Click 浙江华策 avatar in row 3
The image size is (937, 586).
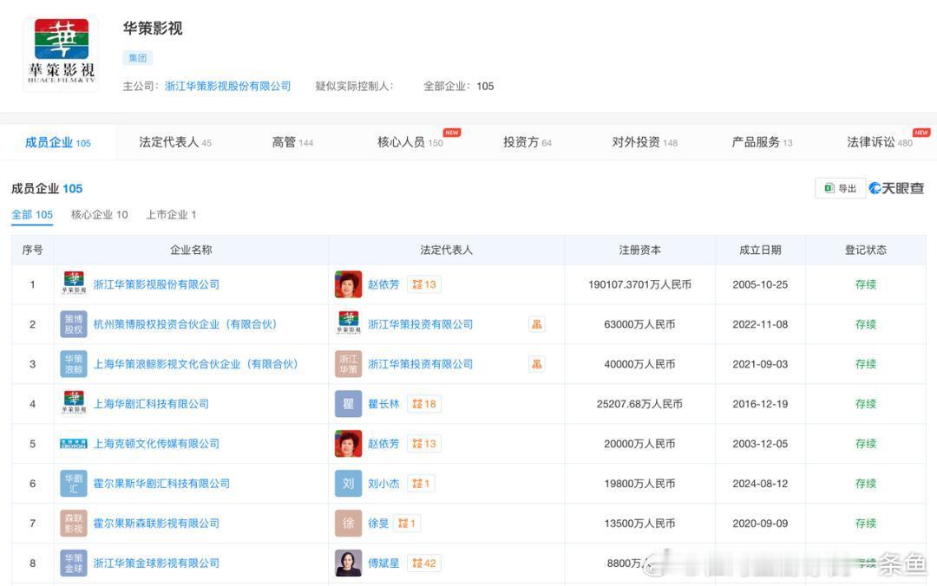pos(349,364)
